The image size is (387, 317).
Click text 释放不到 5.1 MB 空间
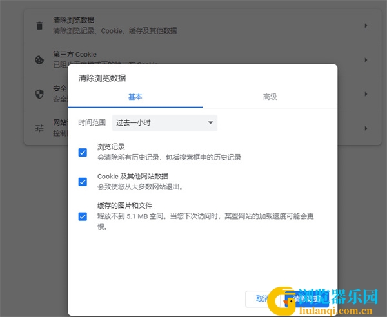pos(132,216)
